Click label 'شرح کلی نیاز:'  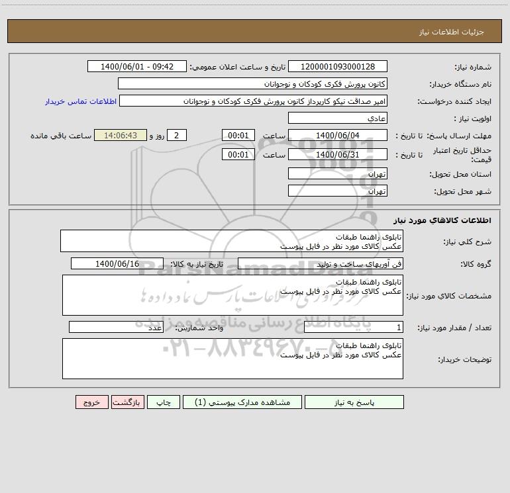pos(468,242)
